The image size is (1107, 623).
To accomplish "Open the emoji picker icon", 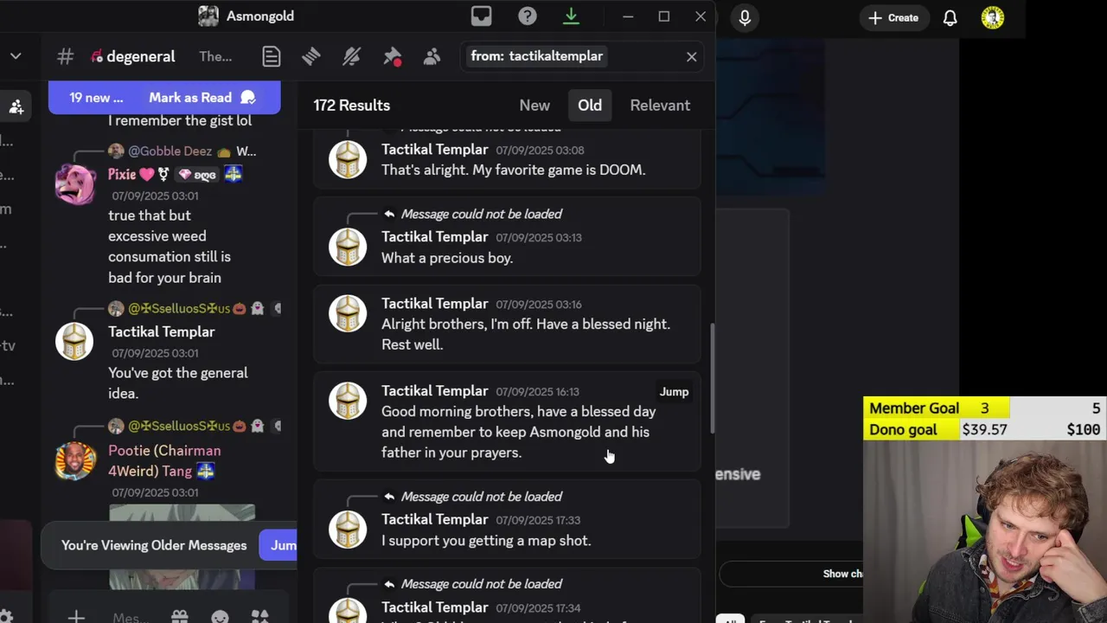I will pos(220,617).
